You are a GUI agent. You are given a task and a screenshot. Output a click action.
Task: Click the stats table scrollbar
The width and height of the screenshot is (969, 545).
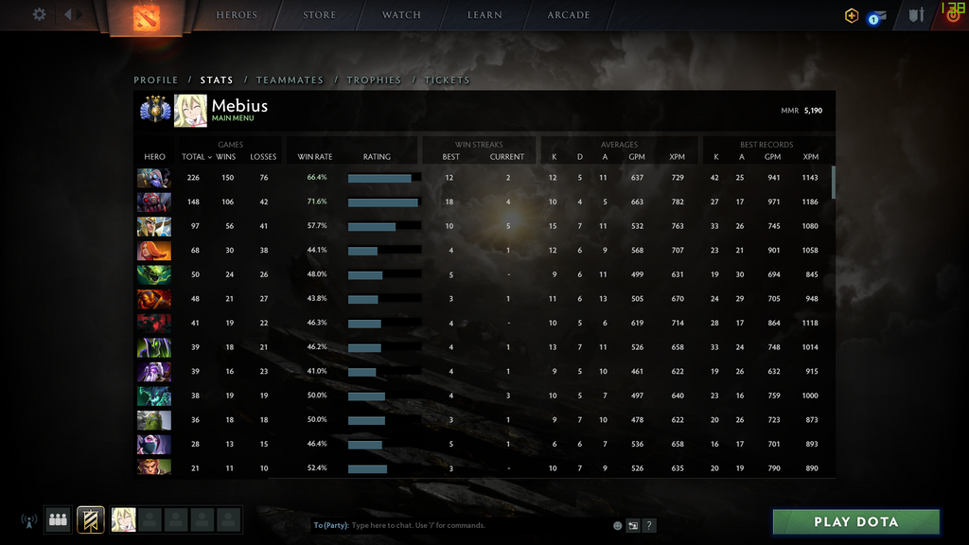tap(833, 183)
